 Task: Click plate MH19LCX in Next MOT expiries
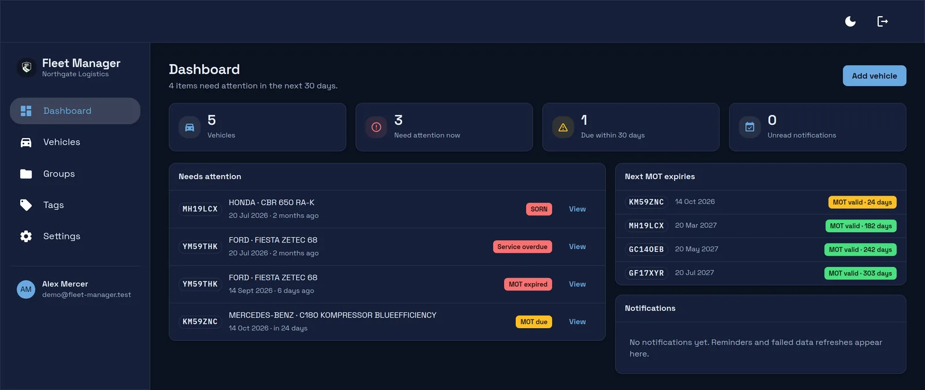(646, 226)
